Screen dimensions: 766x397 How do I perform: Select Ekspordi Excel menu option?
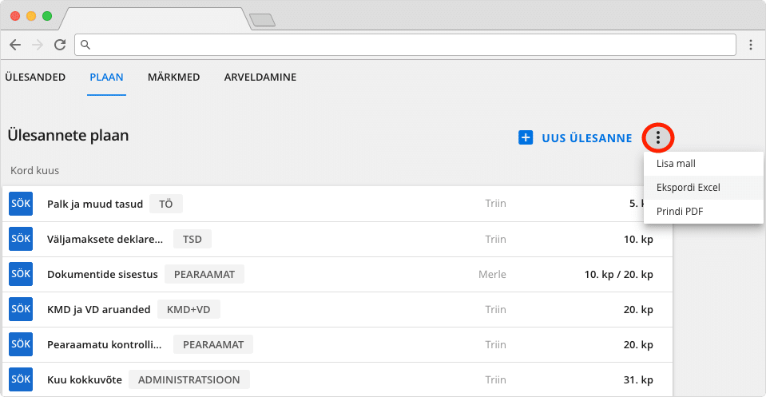click(704, 188)
